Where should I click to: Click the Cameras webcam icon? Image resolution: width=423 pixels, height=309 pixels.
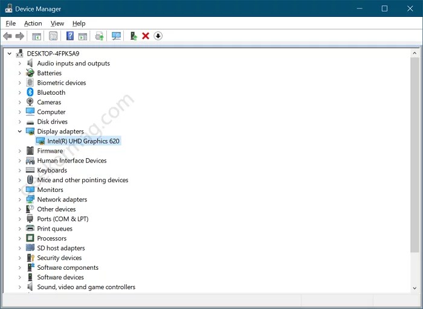pos(30,102)
